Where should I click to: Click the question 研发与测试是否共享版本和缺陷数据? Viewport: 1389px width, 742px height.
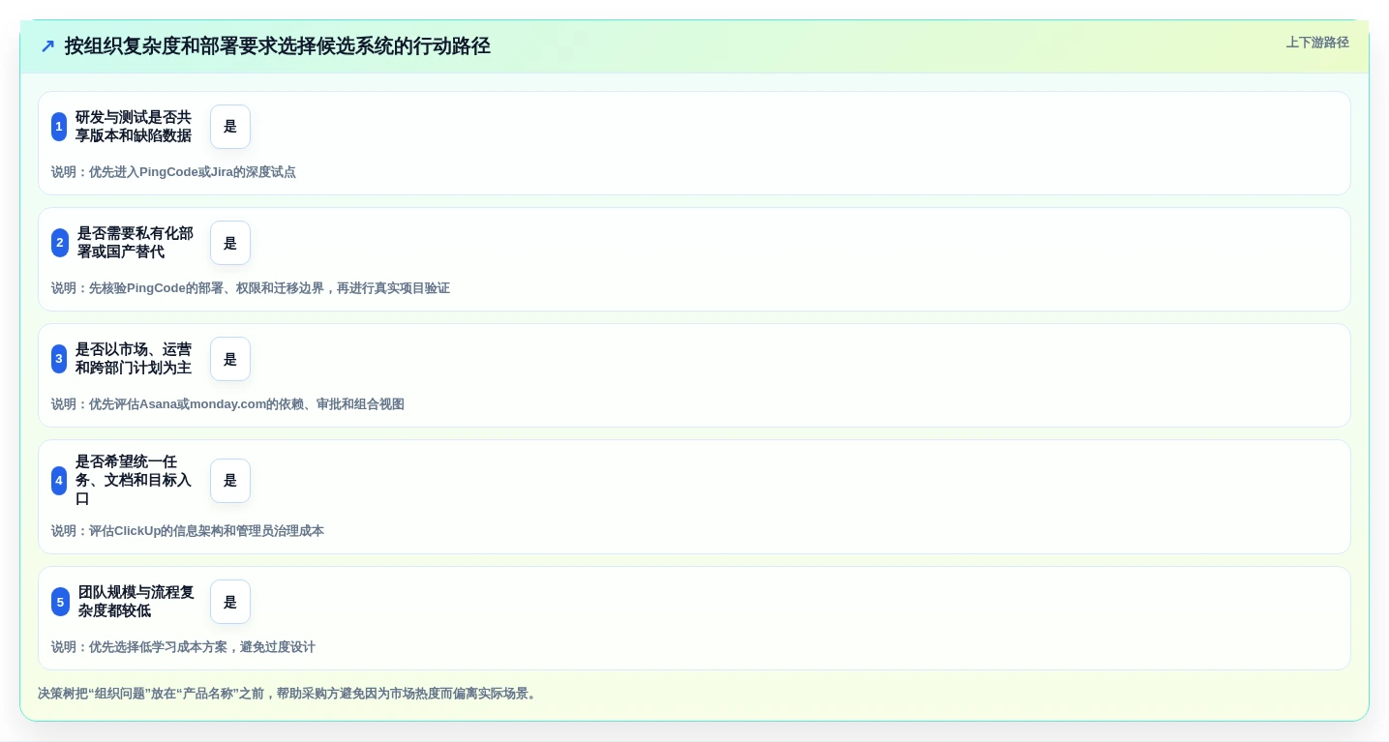134,127
